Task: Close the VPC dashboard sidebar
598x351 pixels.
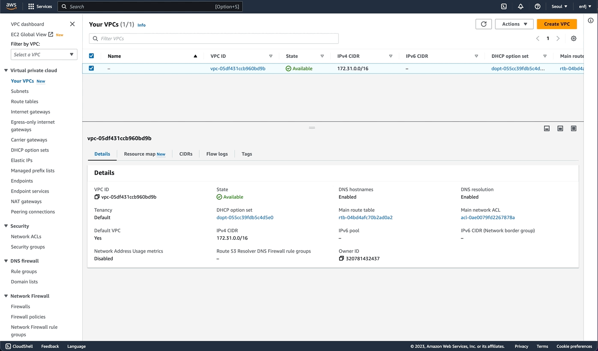Action: (x=72, y=24)
